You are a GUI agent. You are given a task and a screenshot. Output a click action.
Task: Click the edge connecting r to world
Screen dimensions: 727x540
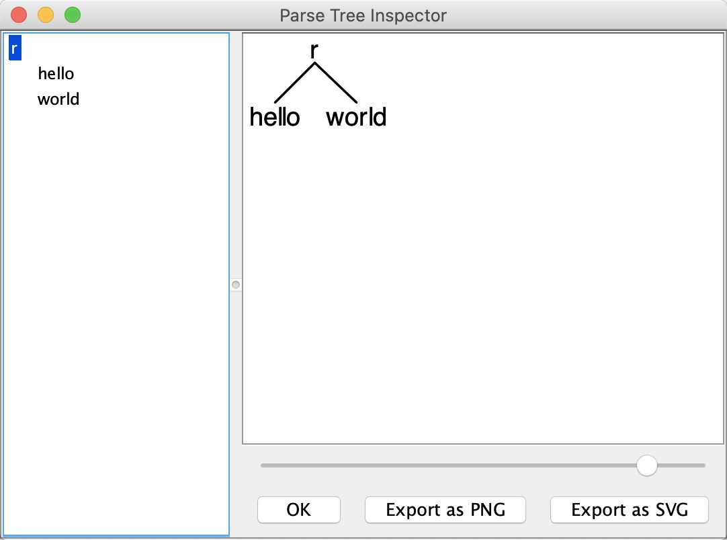(336, 83)
